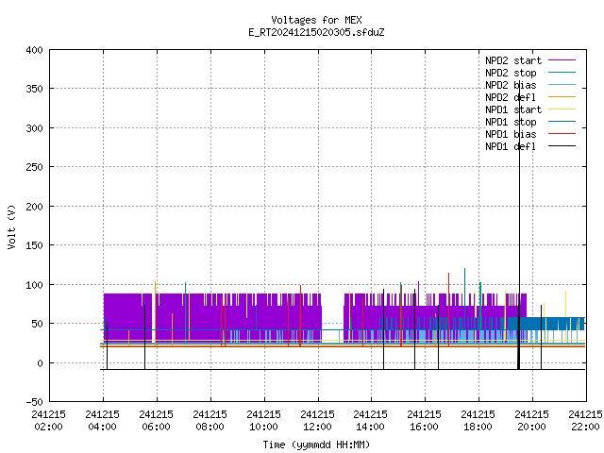This screenshot has height=453, width=604.
Task: Click the 241215 04:00 time axis tick
Action: coord(102,421)
